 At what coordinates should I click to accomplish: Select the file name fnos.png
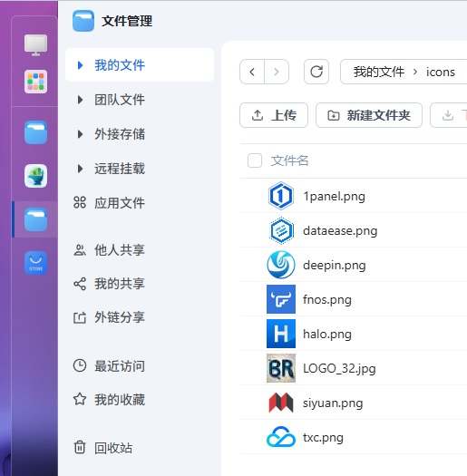[x=327, y=299]
